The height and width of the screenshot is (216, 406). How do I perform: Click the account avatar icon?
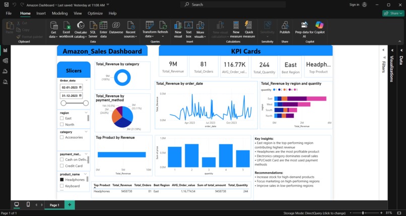pos(364,5)
